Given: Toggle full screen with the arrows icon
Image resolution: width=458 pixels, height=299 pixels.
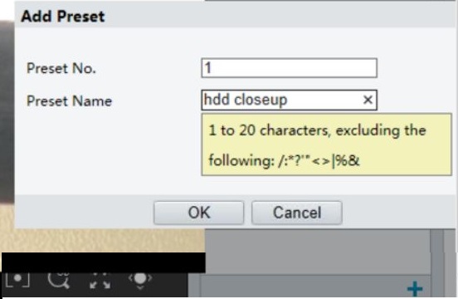Looking at the screenshot, I should [x=100, y=281].
